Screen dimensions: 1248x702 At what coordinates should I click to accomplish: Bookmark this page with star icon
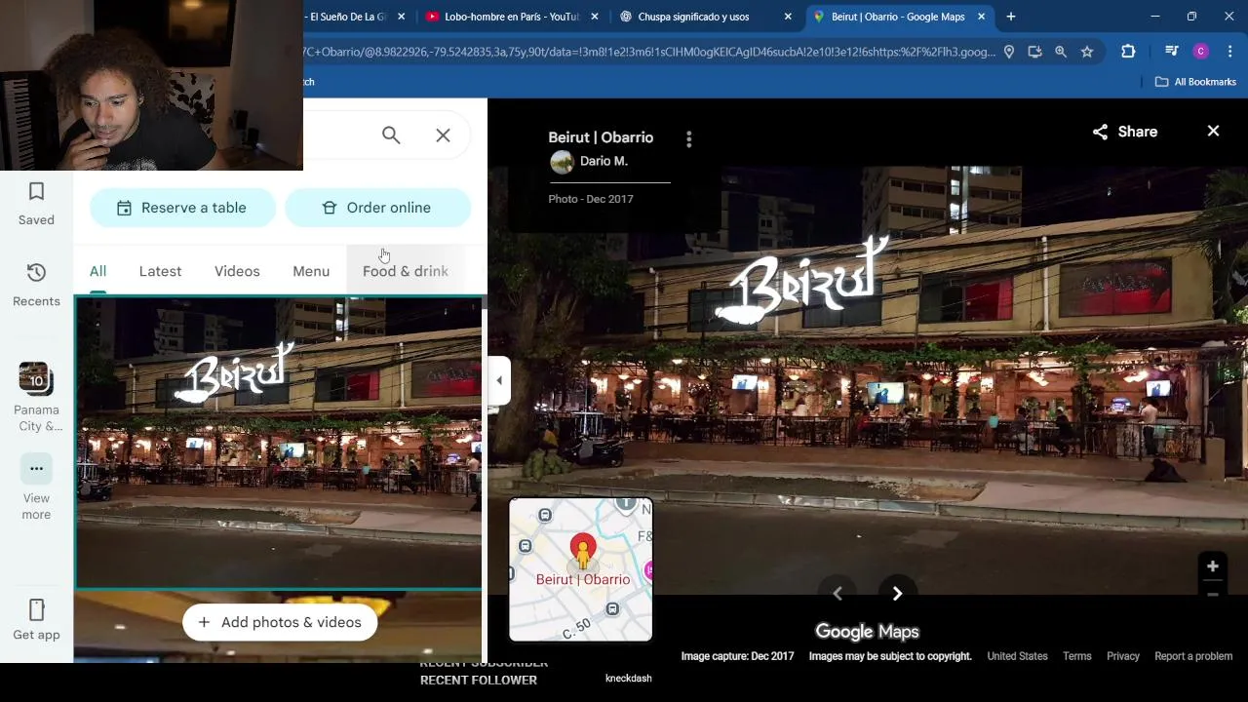[1087, 52]
